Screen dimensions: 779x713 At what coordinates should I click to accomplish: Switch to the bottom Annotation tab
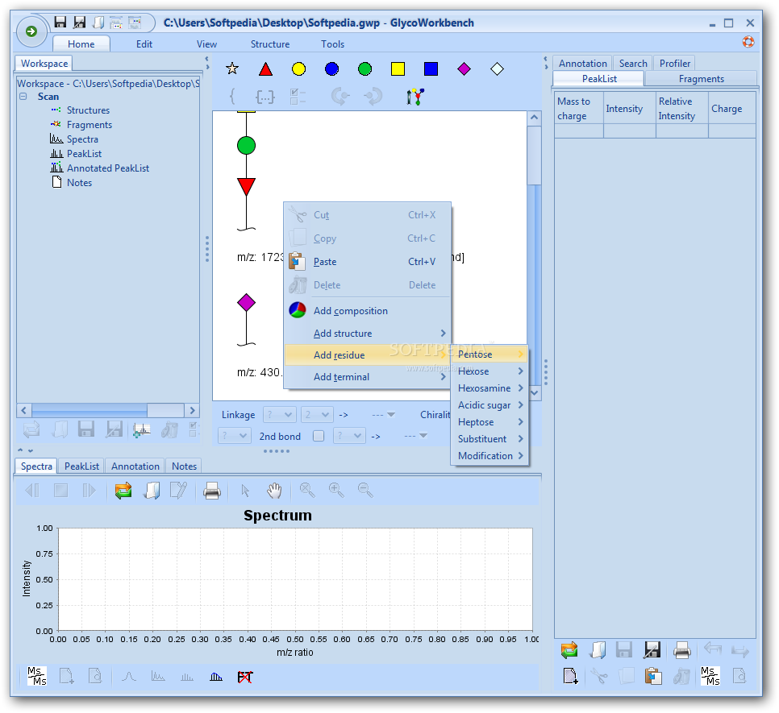click(x=135, y=466)
